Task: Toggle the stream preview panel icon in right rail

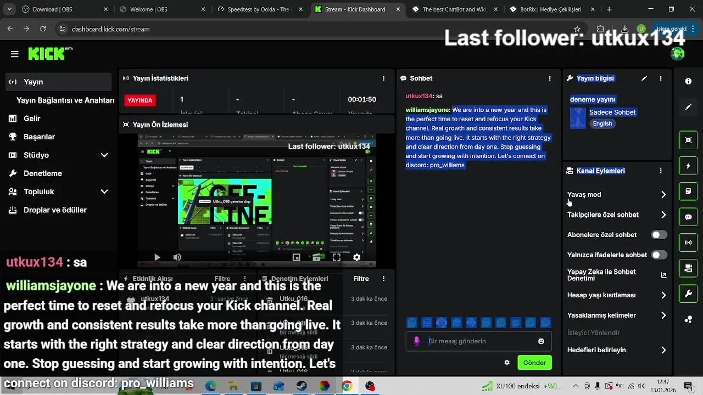Action: (x=688, y=140)
